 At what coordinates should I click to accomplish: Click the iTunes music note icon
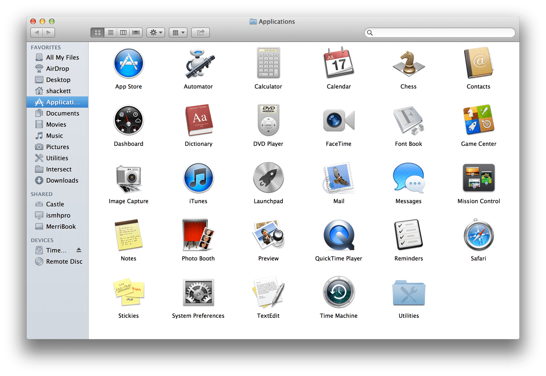[198, 178]
